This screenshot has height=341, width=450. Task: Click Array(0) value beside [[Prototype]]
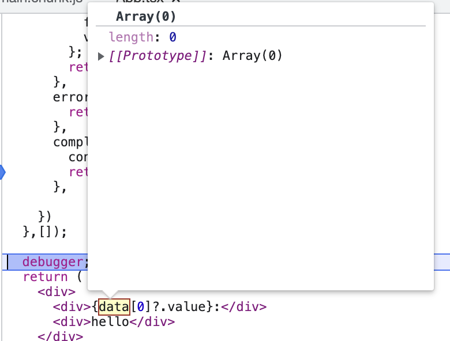(x=252, y=56)
